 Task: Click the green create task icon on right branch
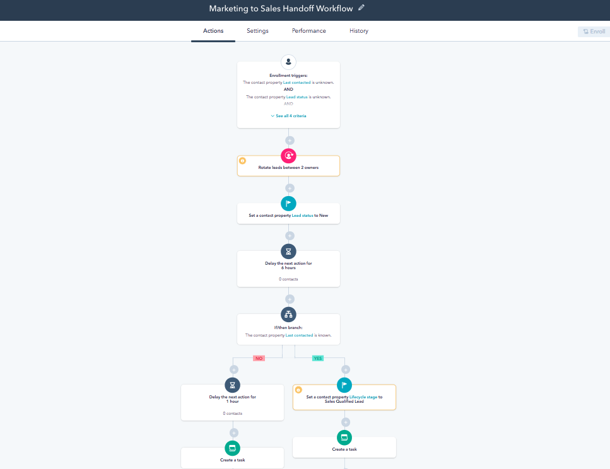click(344, 437)
